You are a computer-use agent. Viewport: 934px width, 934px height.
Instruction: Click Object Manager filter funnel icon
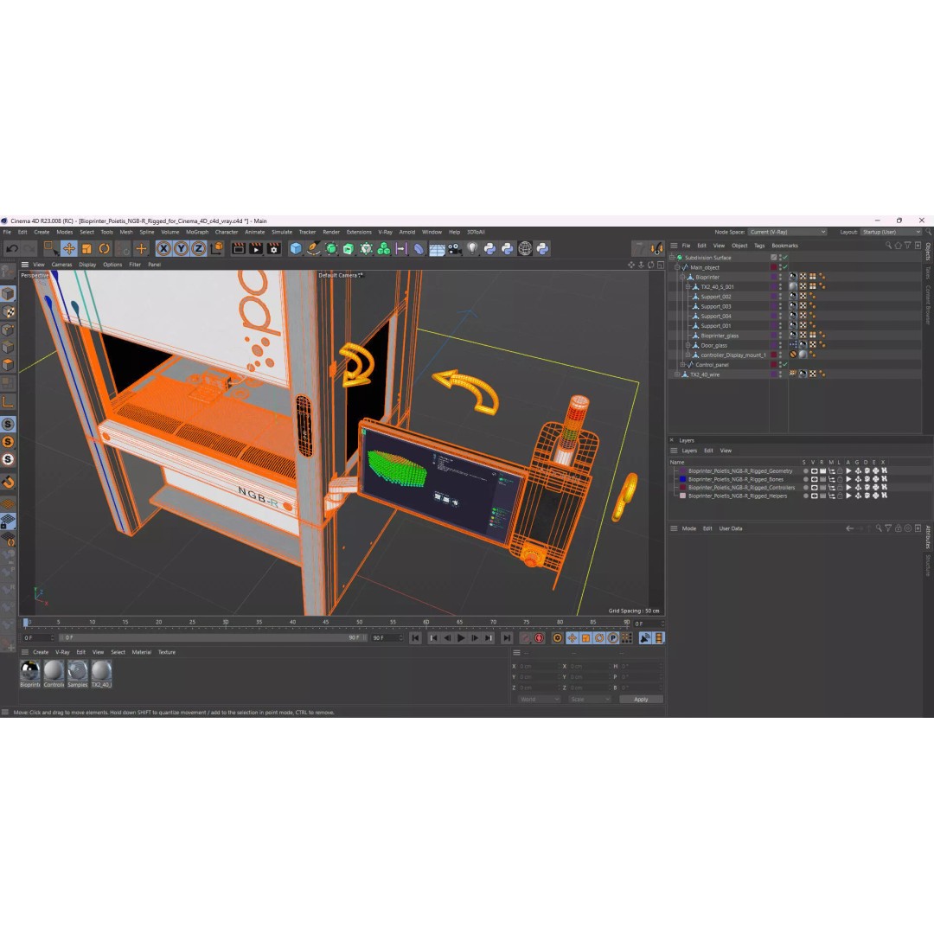click(x=908, y=246)
